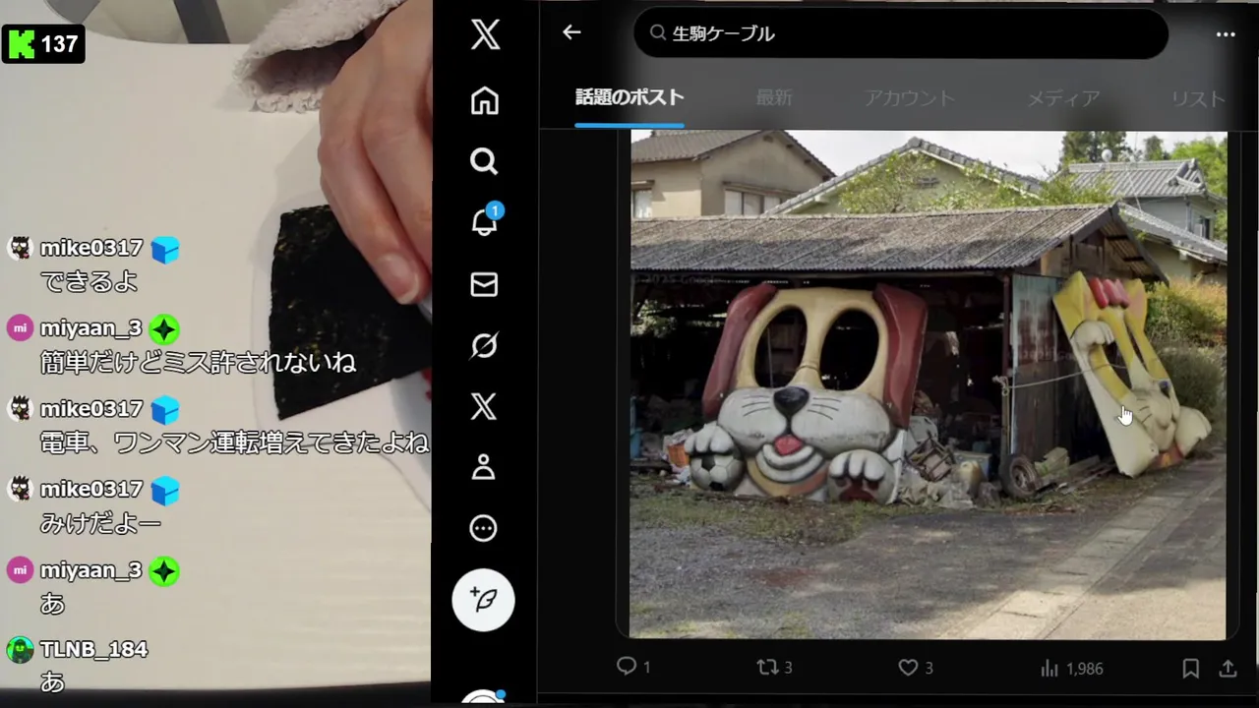Screen dimensions: 1259x708
Task: Open the Explore magnifier in the sidebar
Action: pyautogui.click(x=484, y=161)
